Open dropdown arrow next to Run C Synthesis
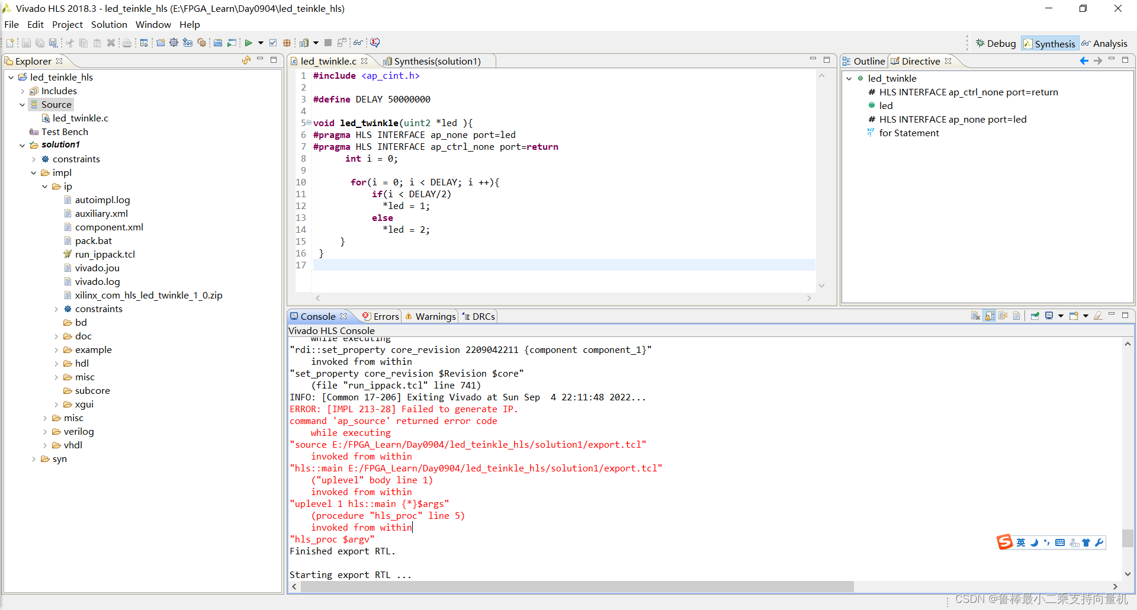Image resolution: width=1137 pixels, height=610 pixels. click(261, 43)
